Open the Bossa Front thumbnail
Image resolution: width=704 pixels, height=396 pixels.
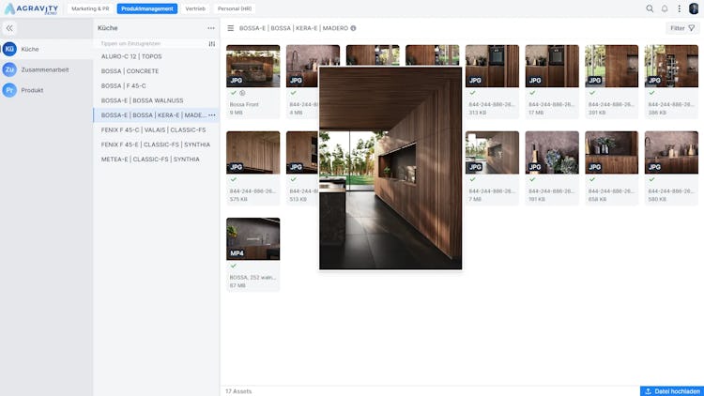[253, 66]
